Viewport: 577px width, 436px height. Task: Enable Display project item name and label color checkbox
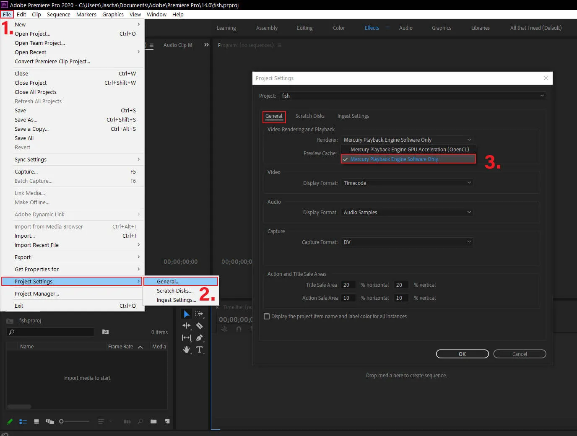click(x=267, y=317)
